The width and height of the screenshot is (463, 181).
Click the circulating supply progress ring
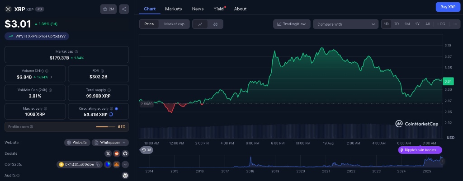coord(111,114)
